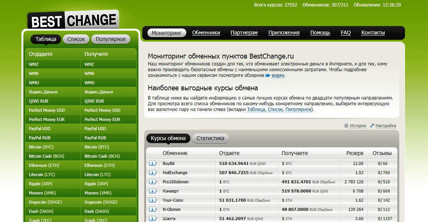Open the BuyBit exchanger link
Image resolution: width=428 pixels, height=222 pixels.
169,163
